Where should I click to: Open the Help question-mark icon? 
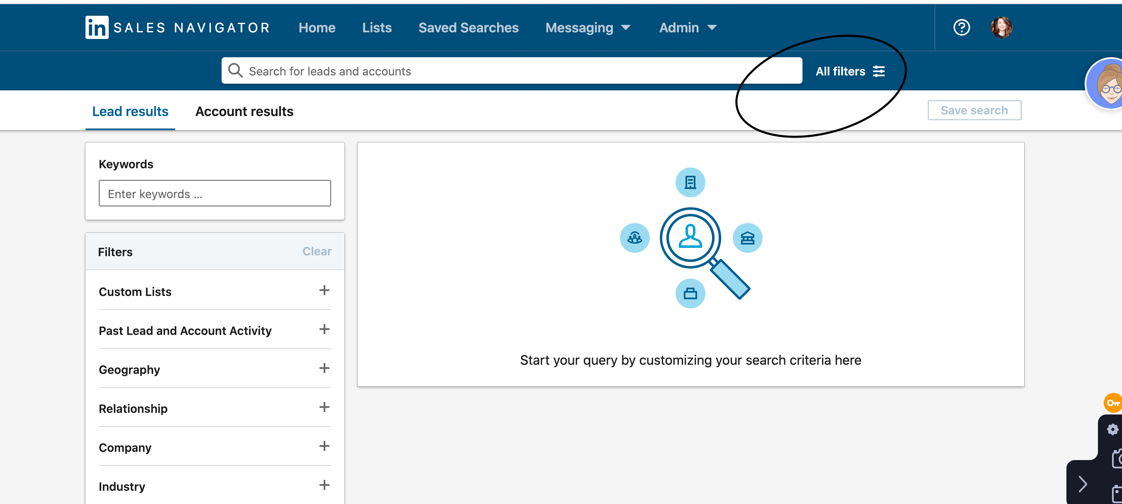961,27
